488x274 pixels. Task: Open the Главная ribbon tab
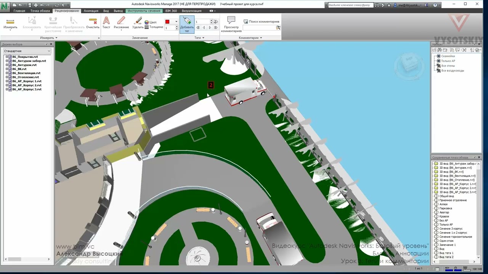pyautogui.click(x=19, y=11)
